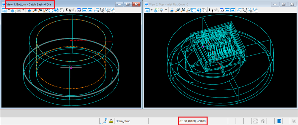Select Window Area tool in View 1
The image size is (298, 125).
[x=46, y=10]
